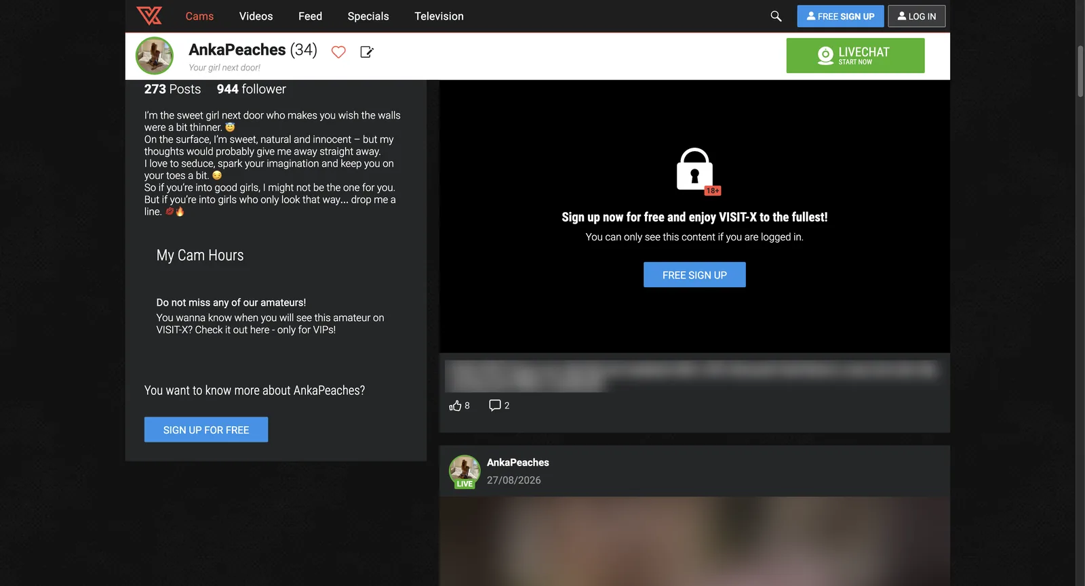Click the post date 27/08/2026
Viewport: 1085px width, 586px height.
[514, 480]
